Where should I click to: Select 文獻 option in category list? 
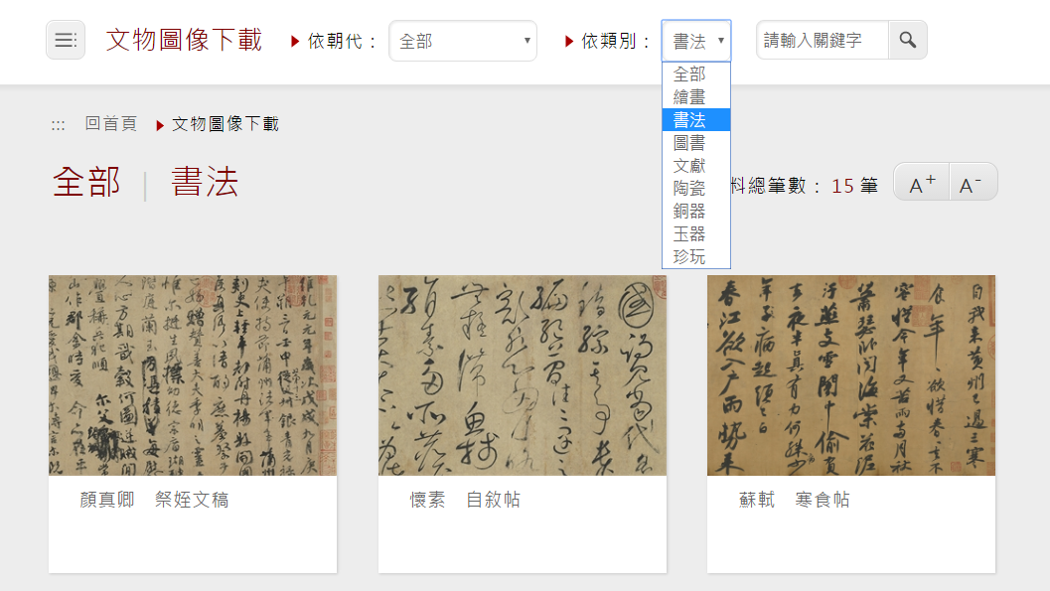pos(695,165)
